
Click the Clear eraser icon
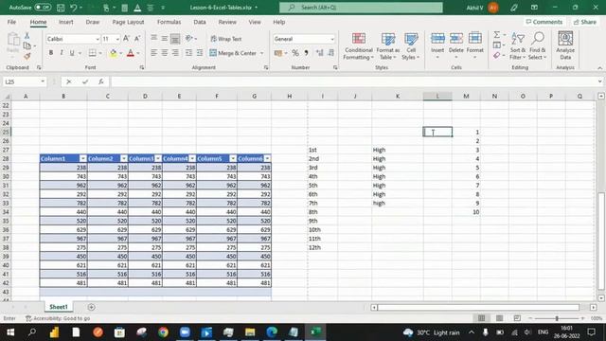tap(497, 56)
